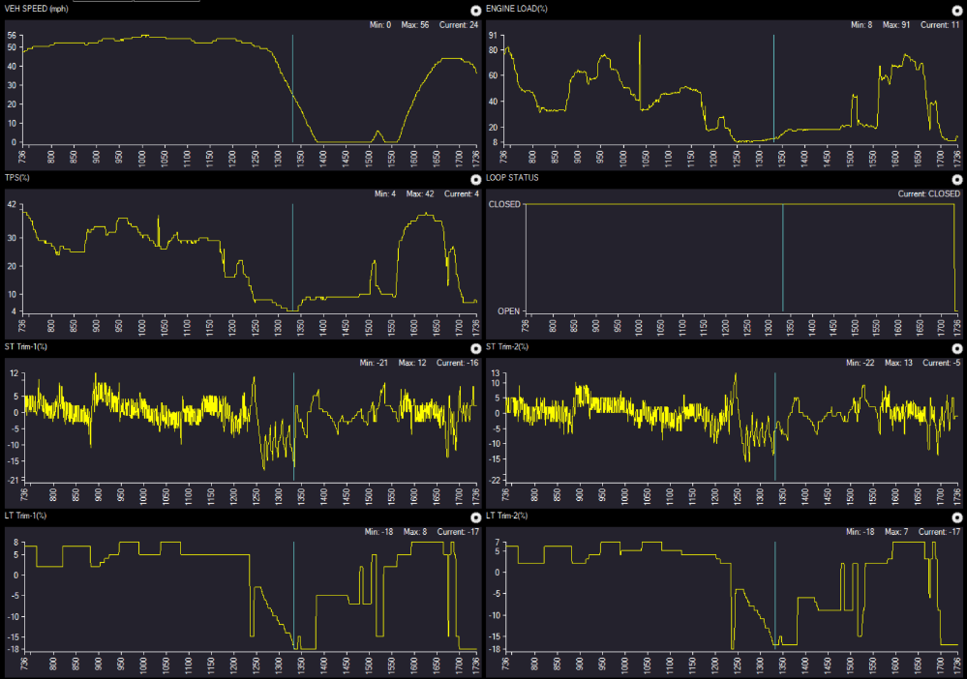Click the 'Current: CLOSED' loop status readout
This screenshot has width=967, height=679.
point(928,193)
